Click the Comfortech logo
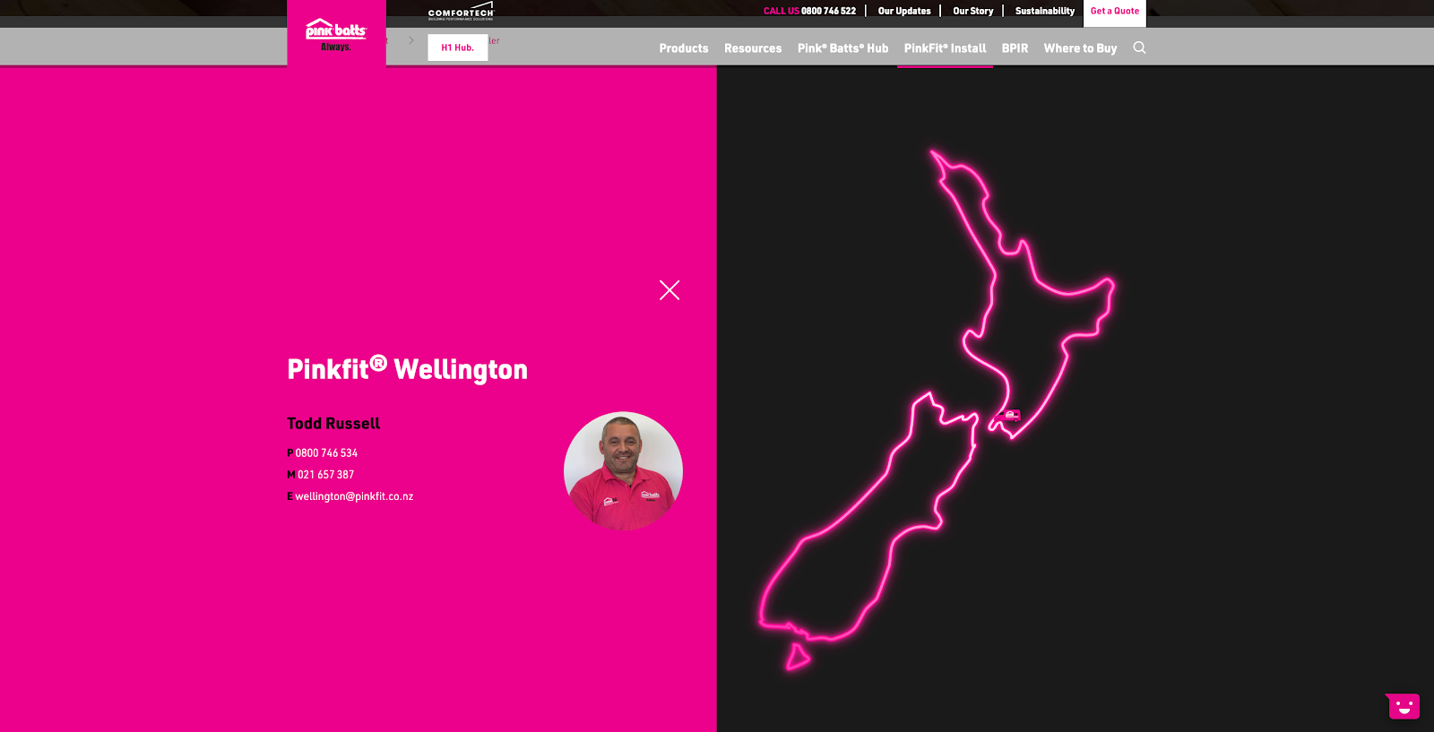1434x732 pixels. click(461, 11)
